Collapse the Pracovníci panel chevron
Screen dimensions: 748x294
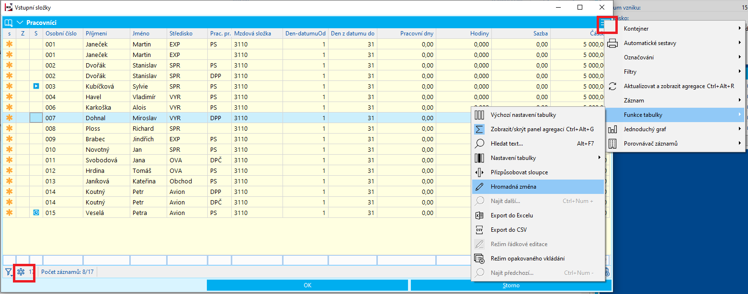pyautogui.click(x=20, y=23)
